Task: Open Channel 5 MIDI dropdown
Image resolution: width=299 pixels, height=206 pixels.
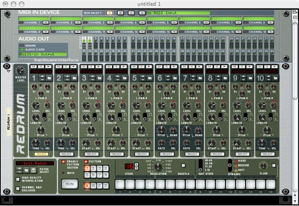Action: pyautogui.click(x=174, y=23)
